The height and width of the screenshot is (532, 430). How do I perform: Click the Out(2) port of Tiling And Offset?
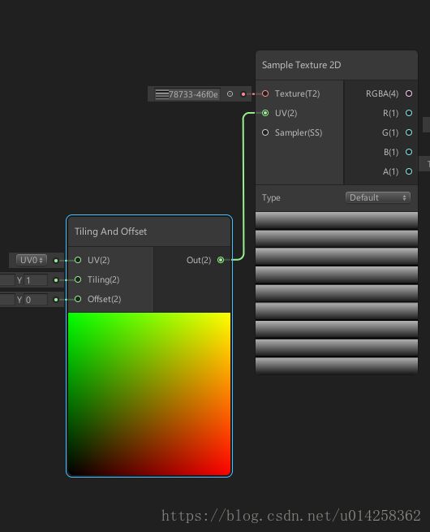tap(221, 260)
